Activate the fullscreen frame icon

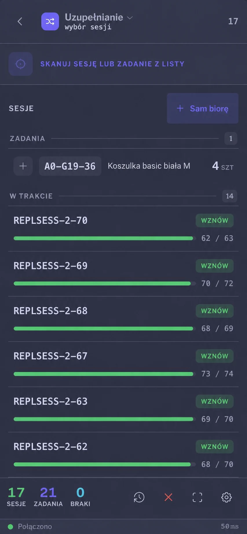point(197,497)
